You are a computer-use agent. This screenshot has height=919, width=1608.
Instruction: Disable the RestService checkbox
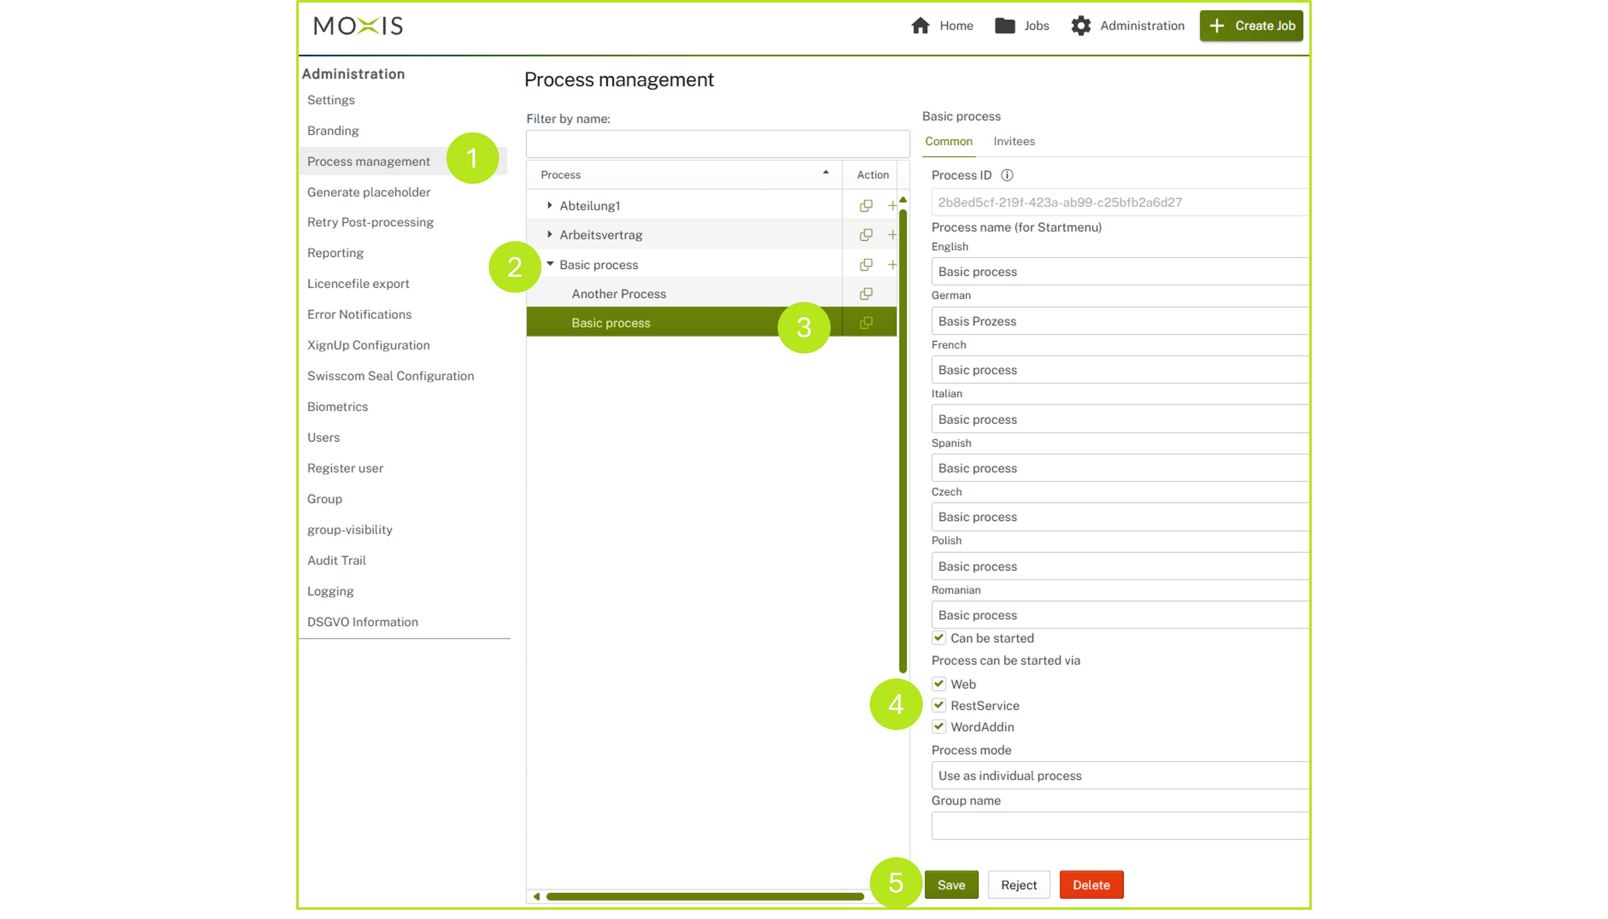pyautogui.click(x=939, y=705)
